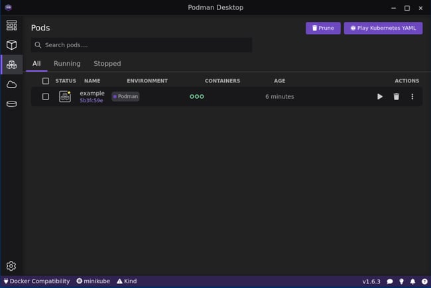Viewport: 431px width, 288px height.
Task: Click the pod ID 5b3fc59e
Action: (x=92, y=100)
